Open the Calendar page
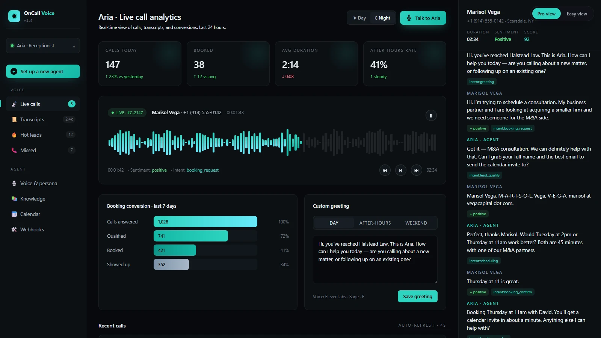The height and width of the screenshot is (338, 601). coord(43,214)
